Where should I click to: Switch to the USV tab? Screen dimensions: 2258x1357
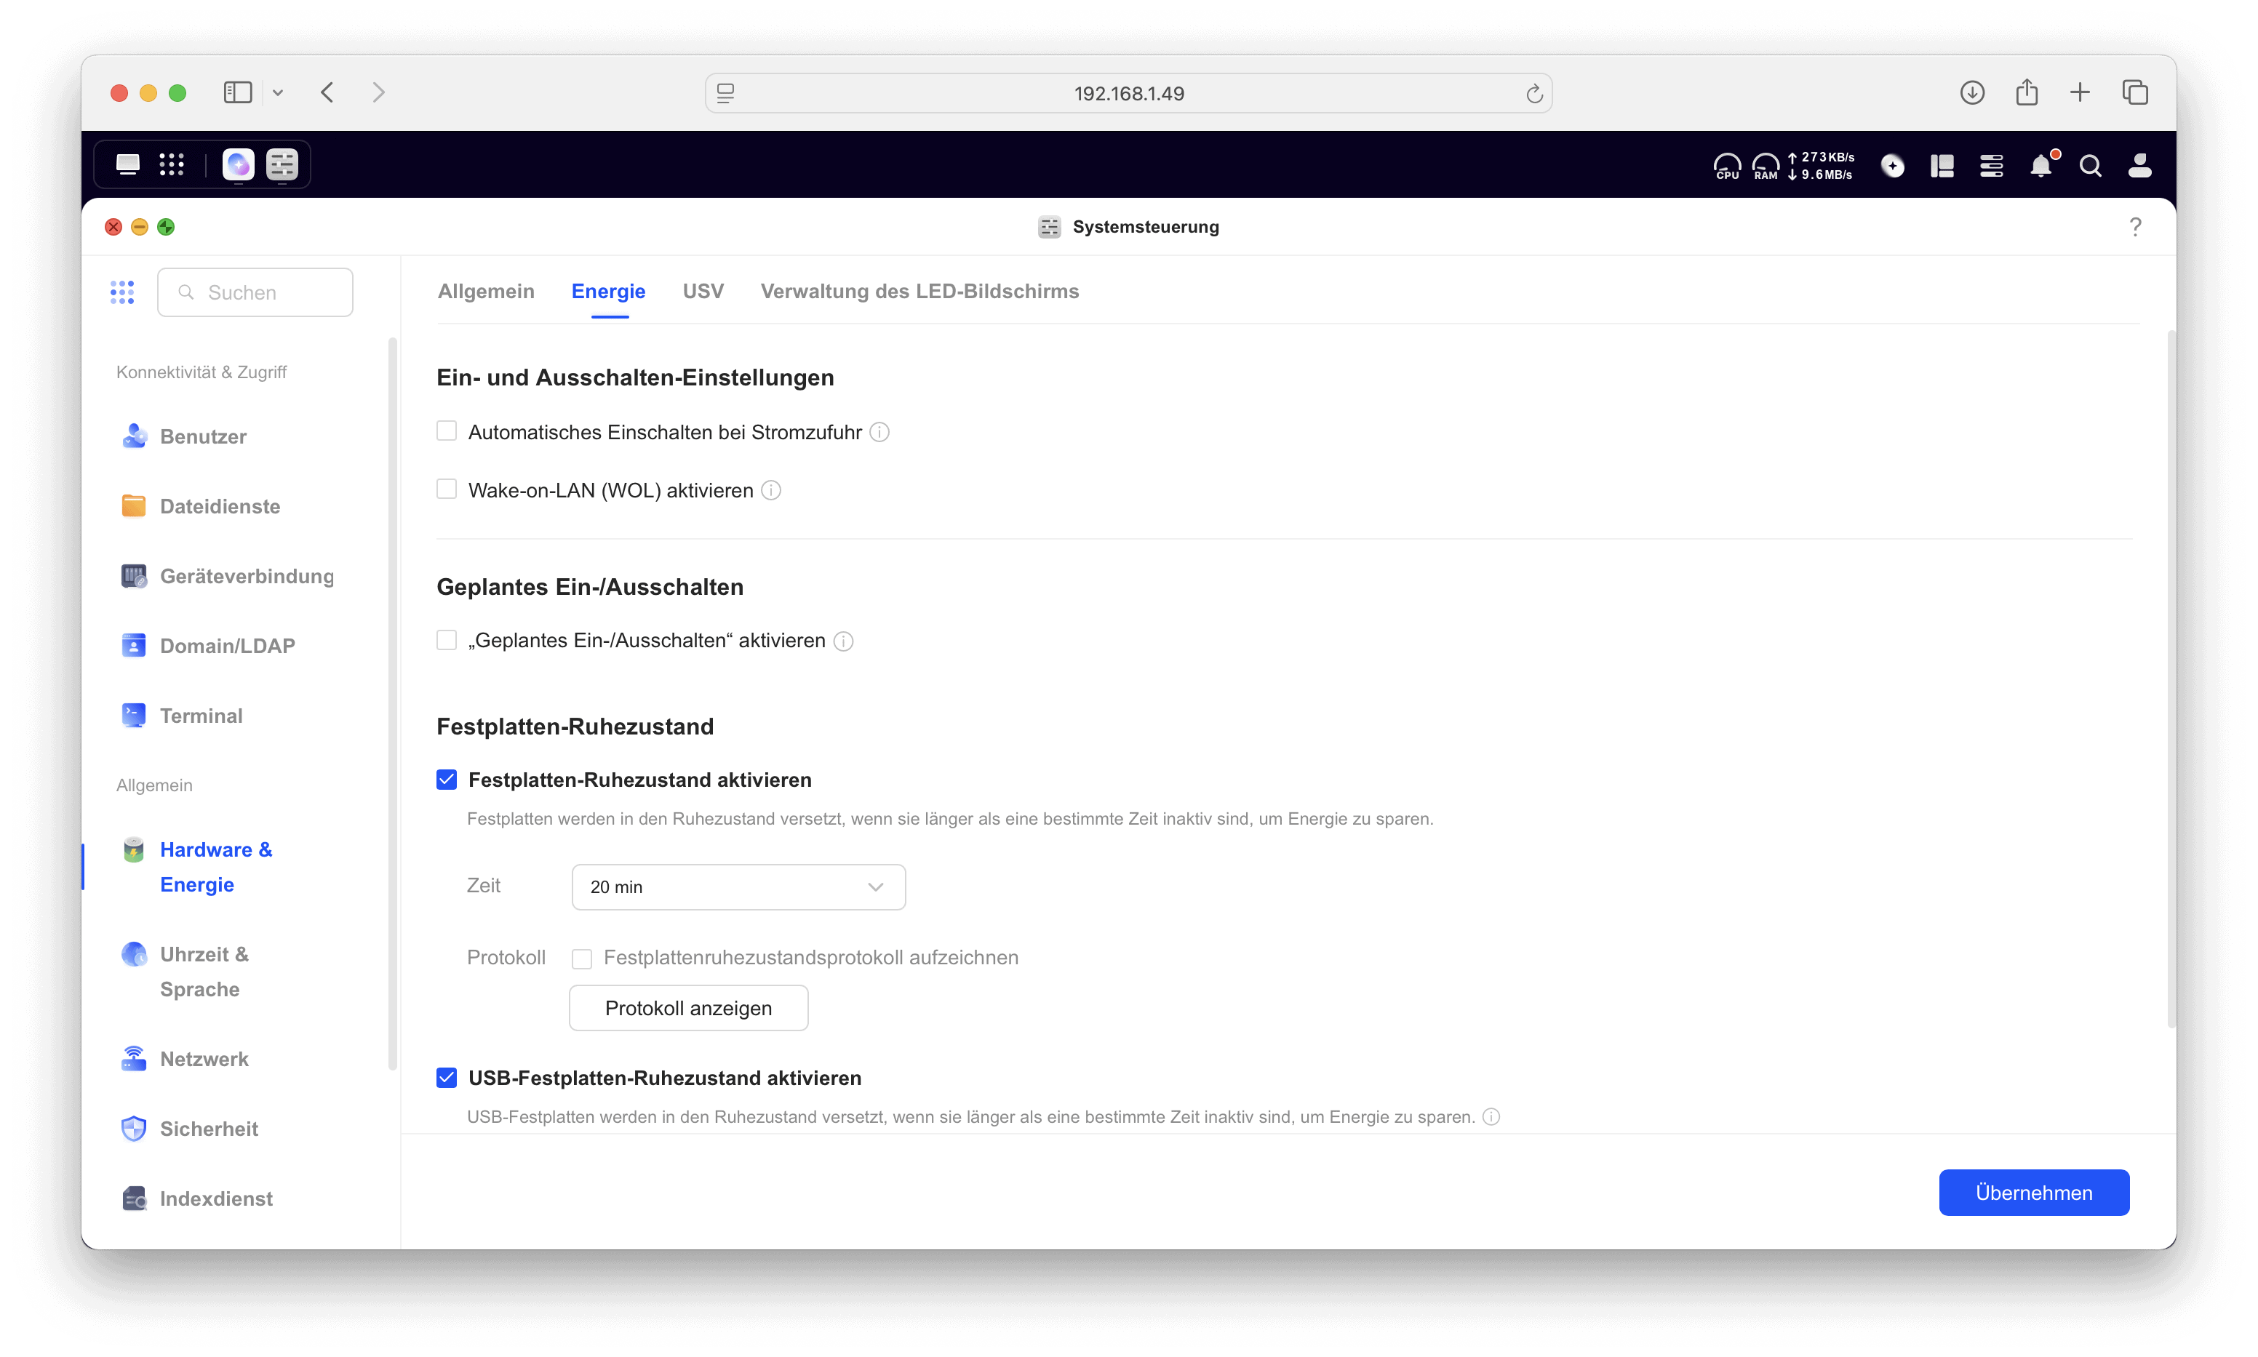703,292
